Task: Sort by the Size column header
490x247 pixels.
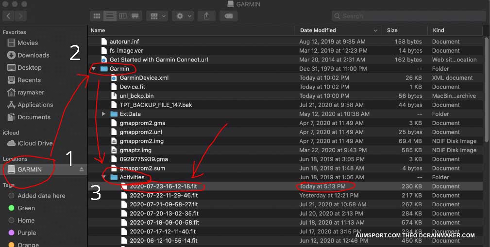Action: click(x=405, y=30)
